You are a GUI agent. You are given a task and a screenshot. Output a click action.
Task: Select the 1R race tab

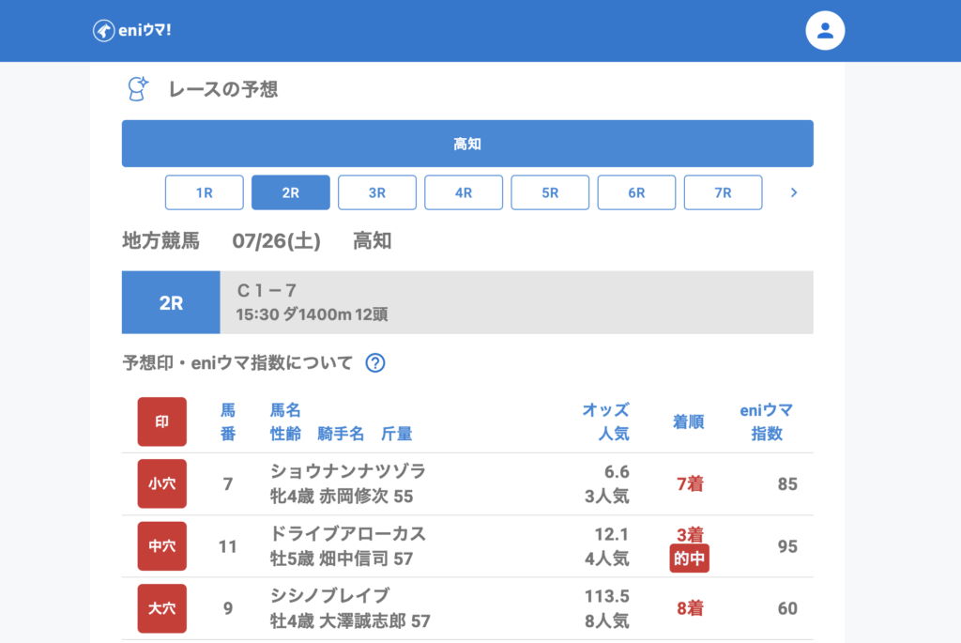[205, 192]
